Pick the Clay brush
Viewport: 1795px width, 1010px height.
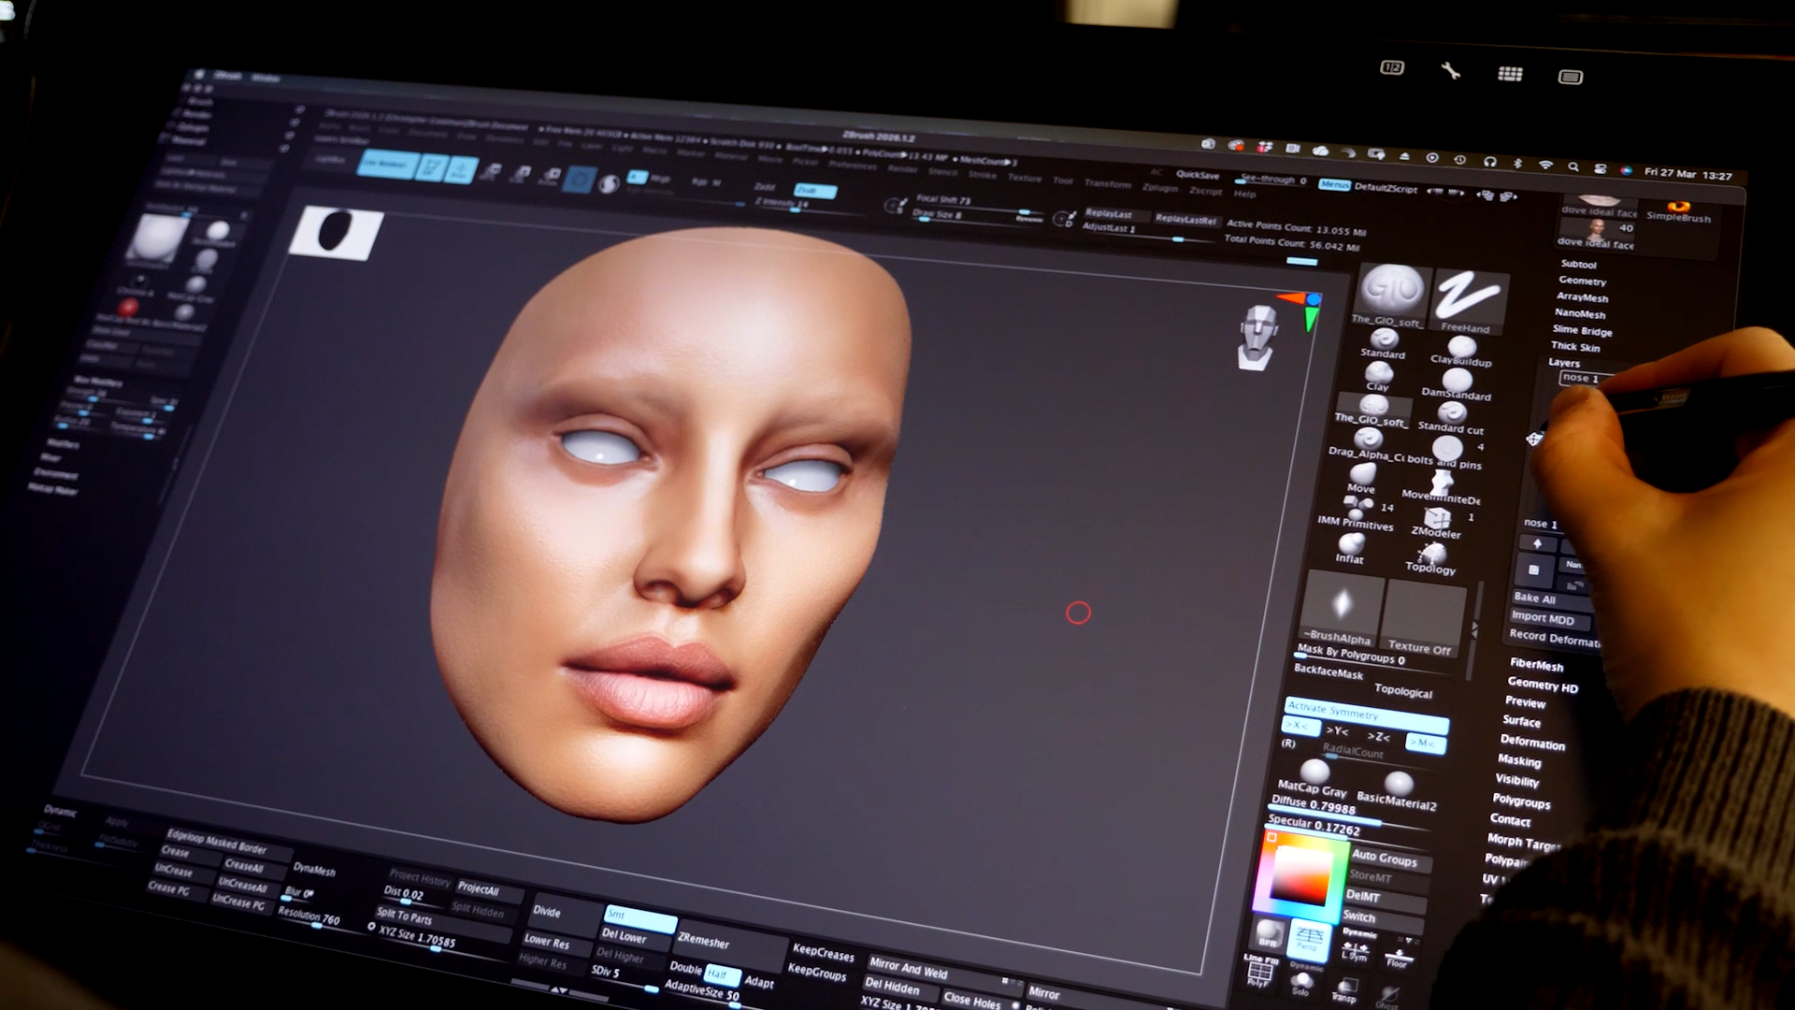[x=1378, y=374]
